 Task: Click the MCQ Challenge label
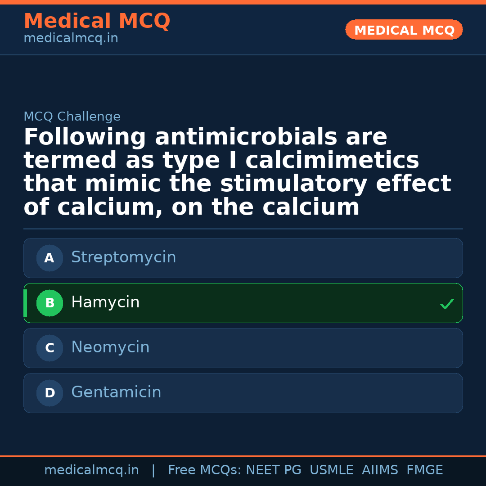[72, 117]
